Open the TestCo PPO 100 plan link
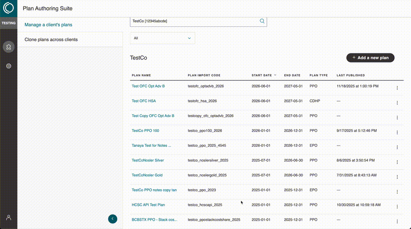The width and height of the screenshot is (411, 229). pyautogui.click(x=145, y=131)
